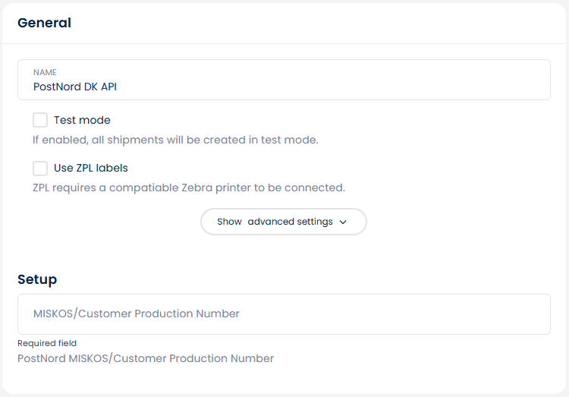
Task: Click the divider line below the General title
Action: click(x=284, y=43)
